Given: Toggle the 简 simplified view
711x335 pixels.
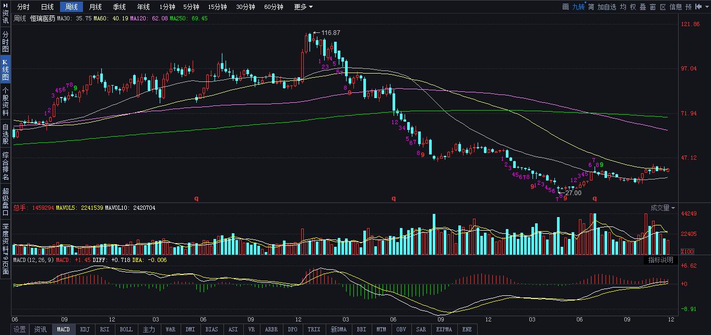Looking at the screenshot, I should coord(591,7).
